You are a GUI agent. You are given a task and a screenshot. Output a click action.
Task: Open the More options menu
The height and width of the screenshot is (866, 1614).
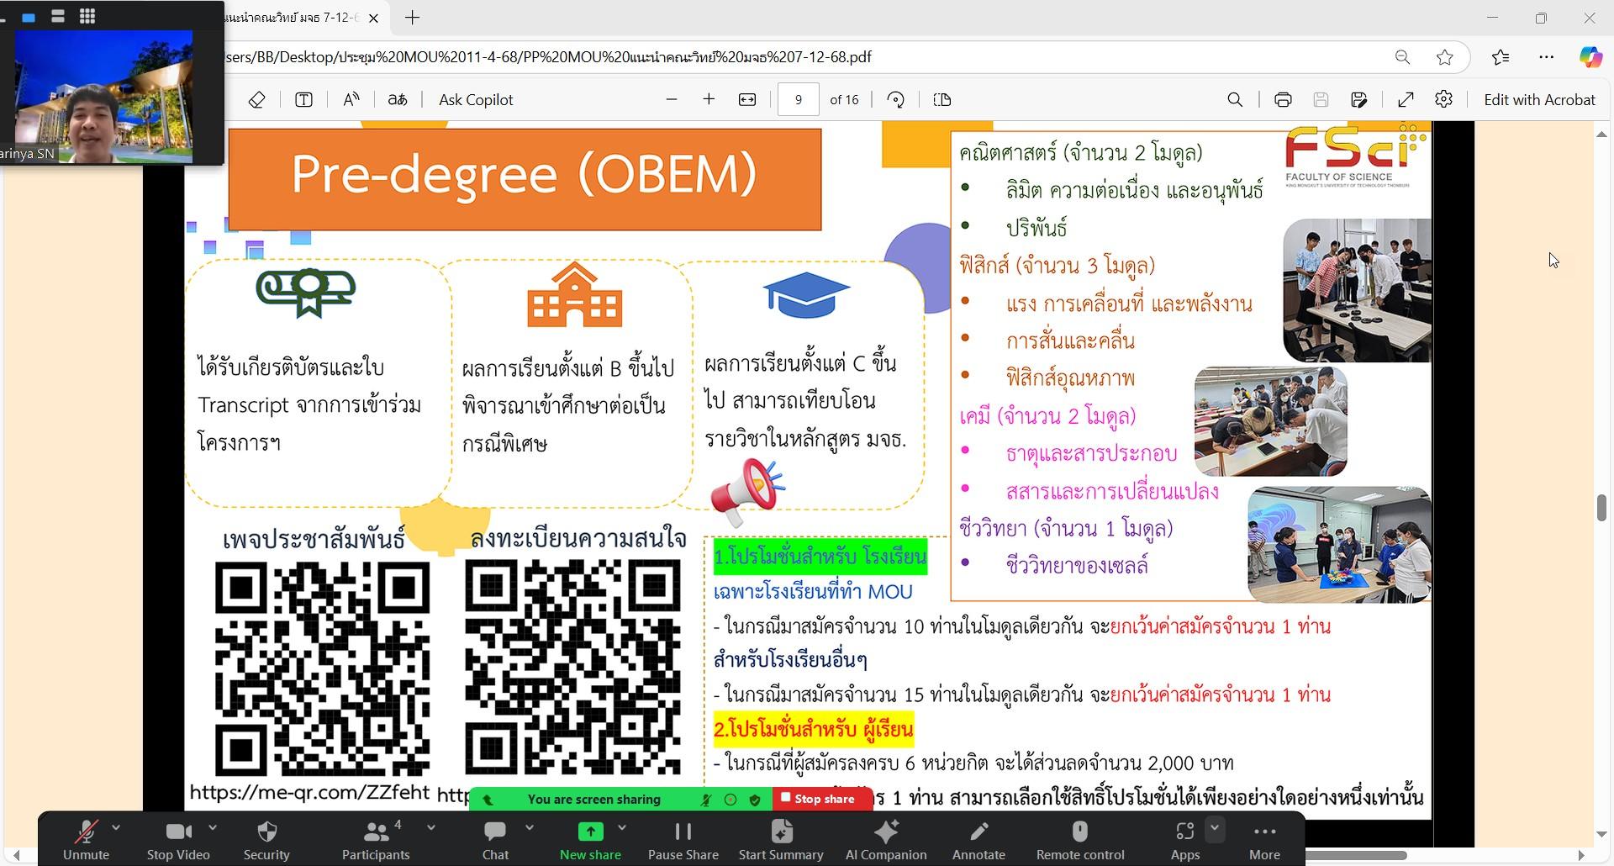click(1264, 840)
